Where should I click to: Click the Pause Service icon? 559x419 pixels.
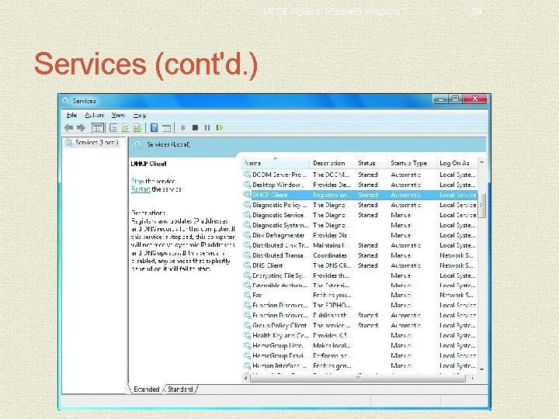click(207, 127)
